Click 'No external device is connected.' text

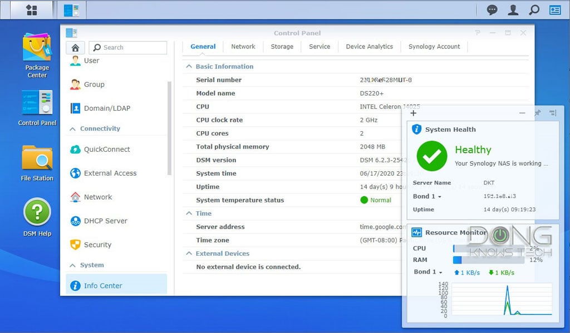(248, 267)
